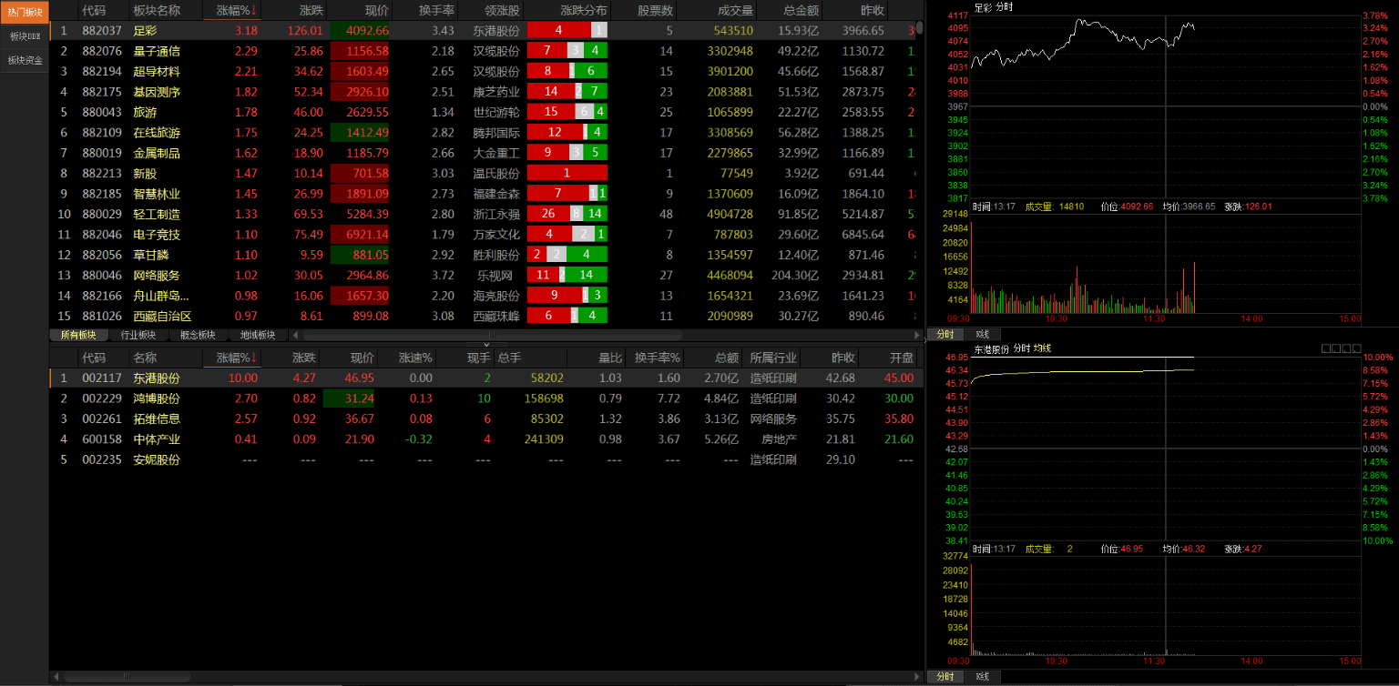Select 分时 tab under 东港股份 chart

945,677
